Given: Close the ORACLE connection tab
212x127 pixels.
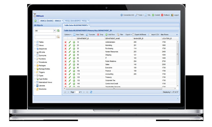Looking at the screenshot, I should [62, 21].
